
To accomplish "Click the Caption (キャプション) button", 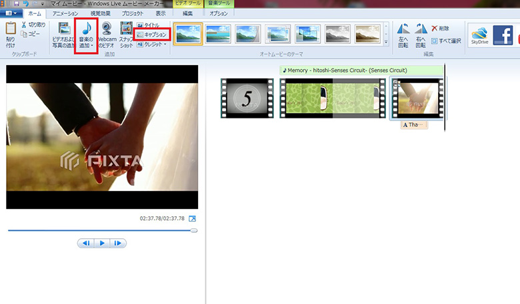I will pos(152,35).
